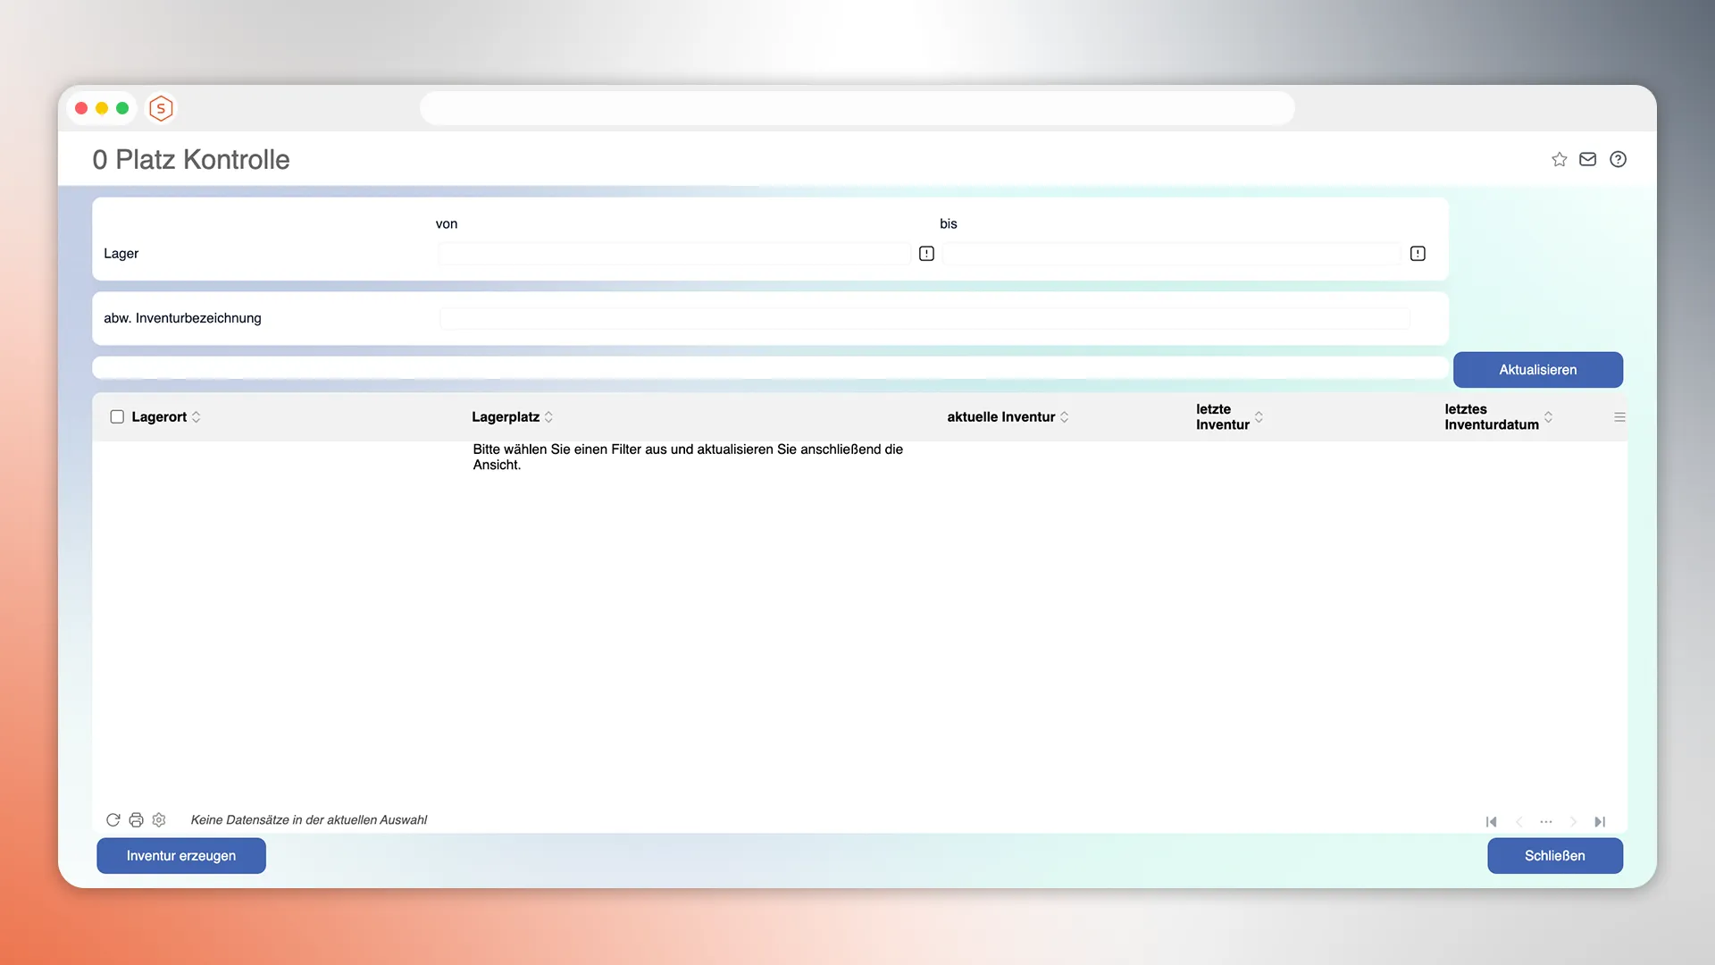Click the Inventur erzeugen button
This screenshot has width=1715, height=965.
click(x=181, y=856)
